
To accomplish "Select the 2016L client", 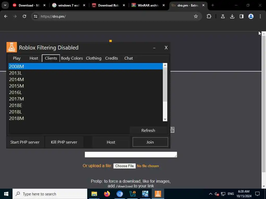I will coord(86,93).
